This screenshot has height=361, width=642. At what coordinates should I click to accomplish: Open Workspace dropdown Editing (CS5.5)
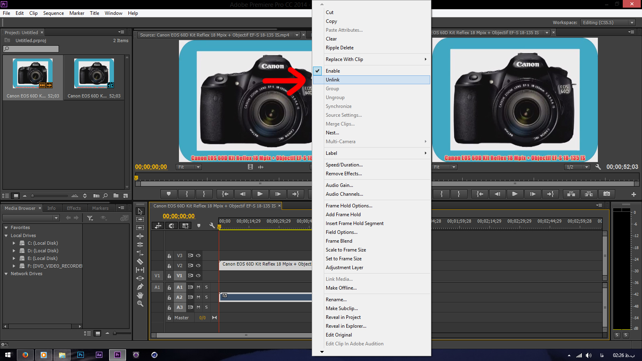tap(607, 22)
